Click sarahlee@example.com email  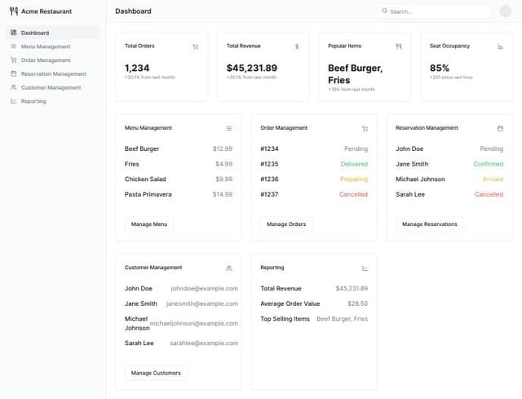[204, 343]
